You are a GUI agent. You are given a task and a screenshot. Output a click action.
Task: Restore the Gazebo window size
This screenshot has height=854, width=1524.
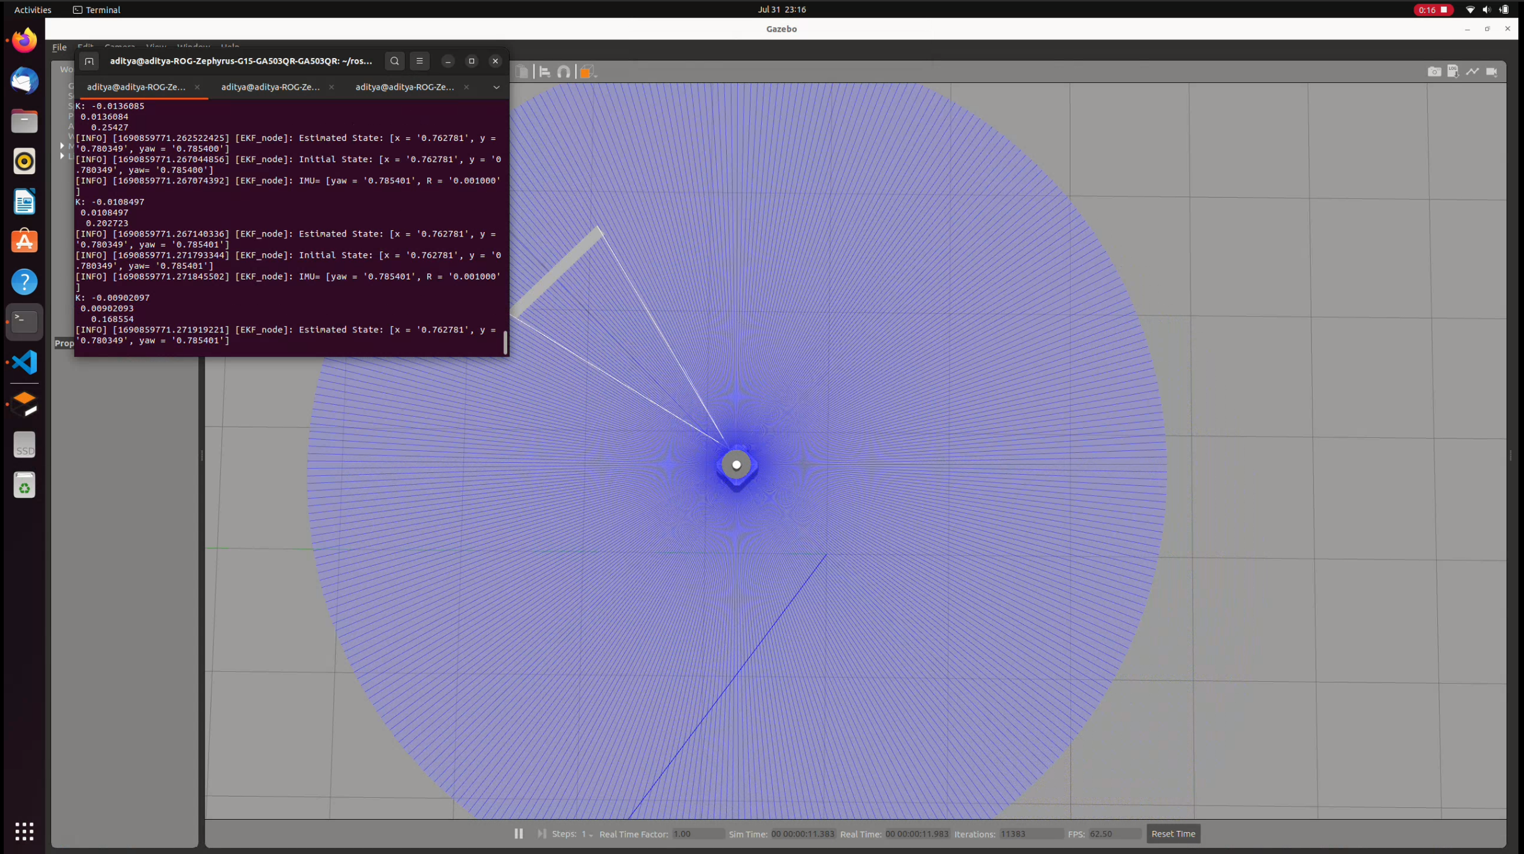point(1487,29)
